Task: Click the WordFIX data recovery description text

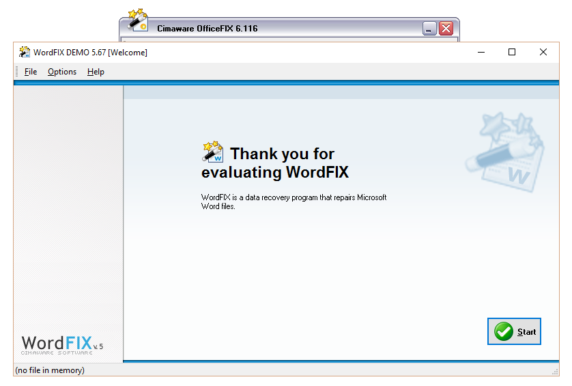Action: (x=294, y=202)
